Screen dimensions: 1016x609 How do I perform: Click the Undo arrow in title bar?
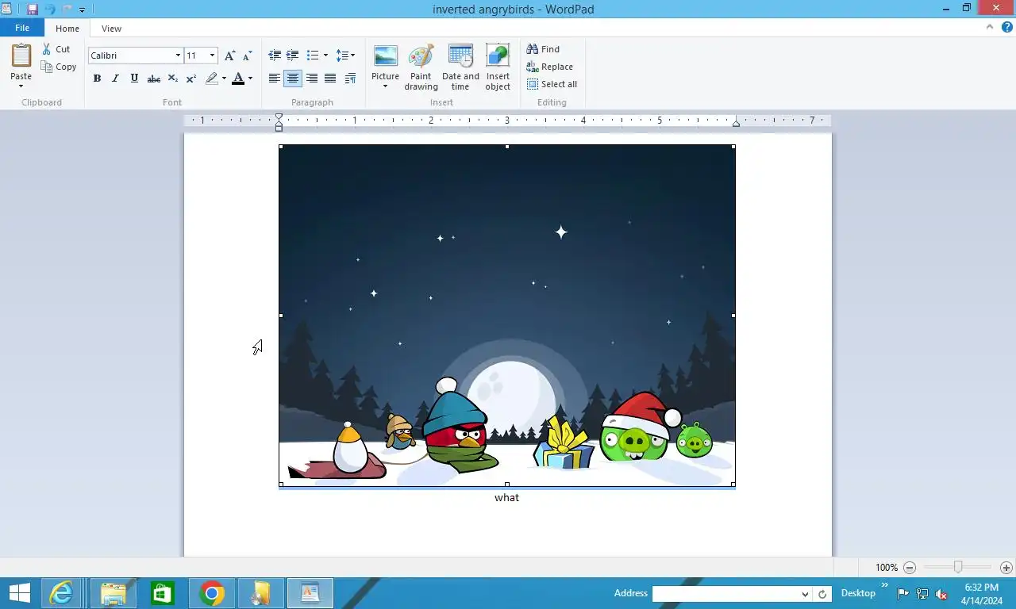[50, 10]
